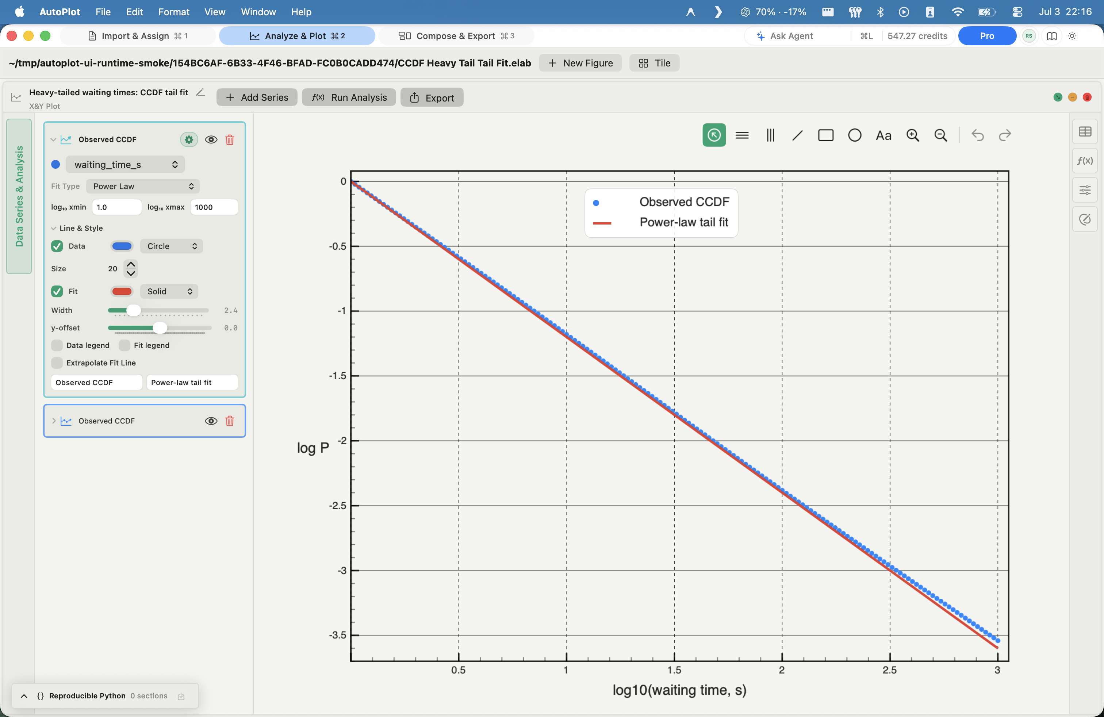This screenshot has width=1104, height=717.
Task: Click the Export button
Action: pos(432,97)
